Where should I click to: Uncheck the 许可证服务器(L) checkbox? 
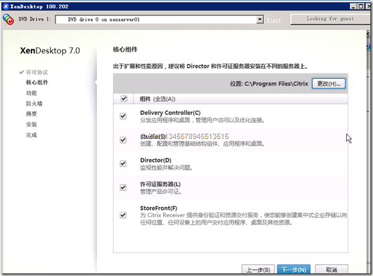tap(123, 188)
